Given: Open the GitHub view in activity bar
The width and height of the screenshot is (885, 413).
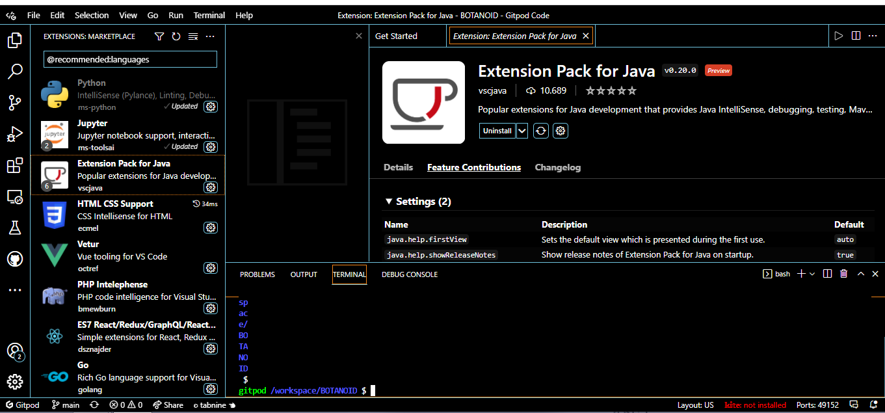Looking at the screenshot, I should tap(14, 259).
